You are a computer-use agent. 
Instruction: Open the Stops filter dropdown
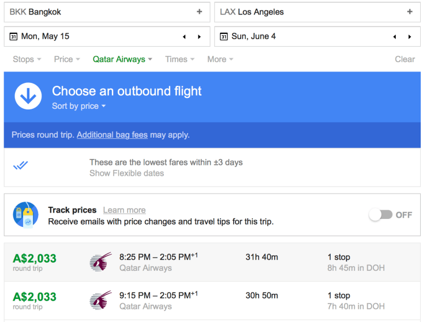(x=27, y=59)
